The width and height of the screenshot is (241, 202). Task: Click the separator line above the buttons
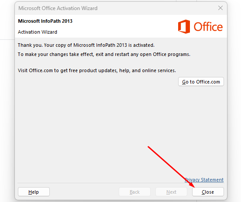point(120,183)
